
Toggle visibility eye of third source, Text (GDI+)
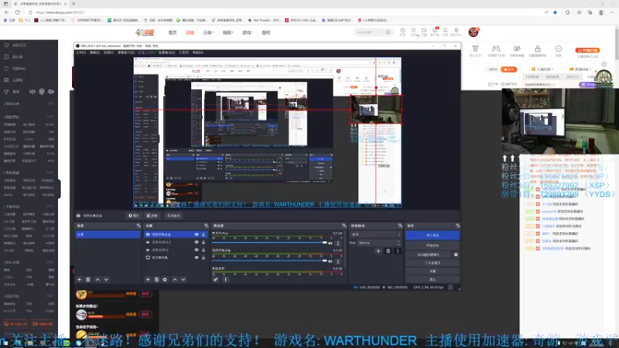[197, 250]
